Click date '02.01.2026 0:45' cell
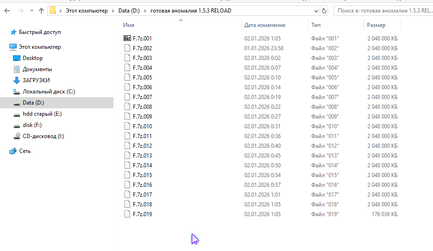The height and width of the screenshot is (251, 433). click(262, 156)
